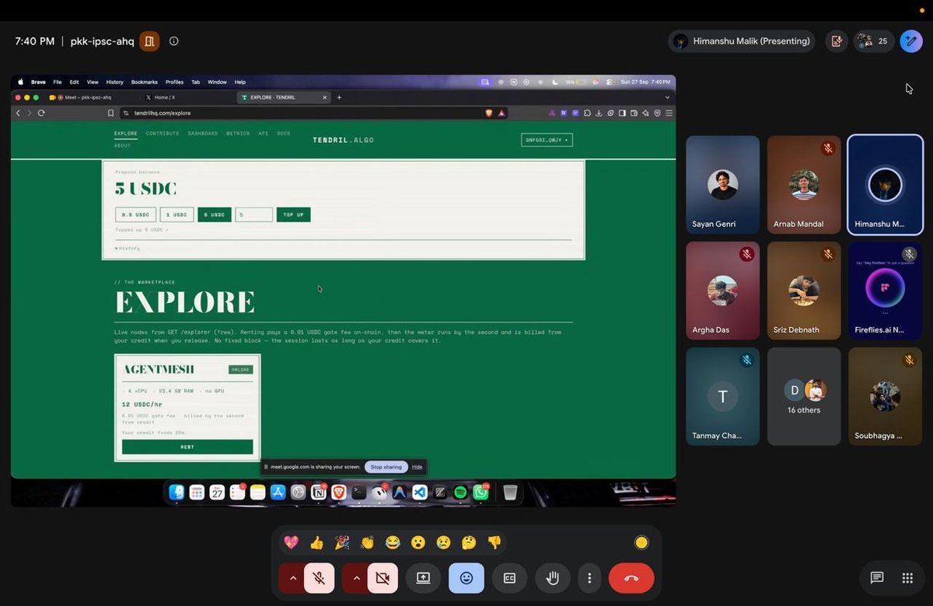Open History menu in shared menu bar

[115, 82]
